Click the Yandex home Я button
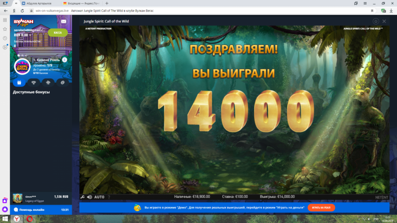Viewport: 397px width, 223px height. tap(14, 11)
